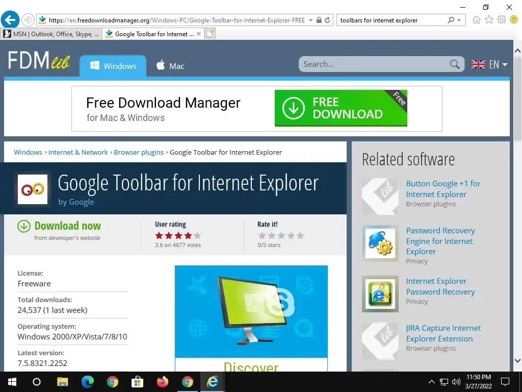Screen dimensions: 522x392
Task: Click the FDM lib logo
Action: point(39,60)
